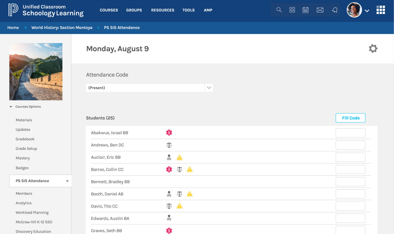Collapse the Courses Options section

[x=11, y=107]
